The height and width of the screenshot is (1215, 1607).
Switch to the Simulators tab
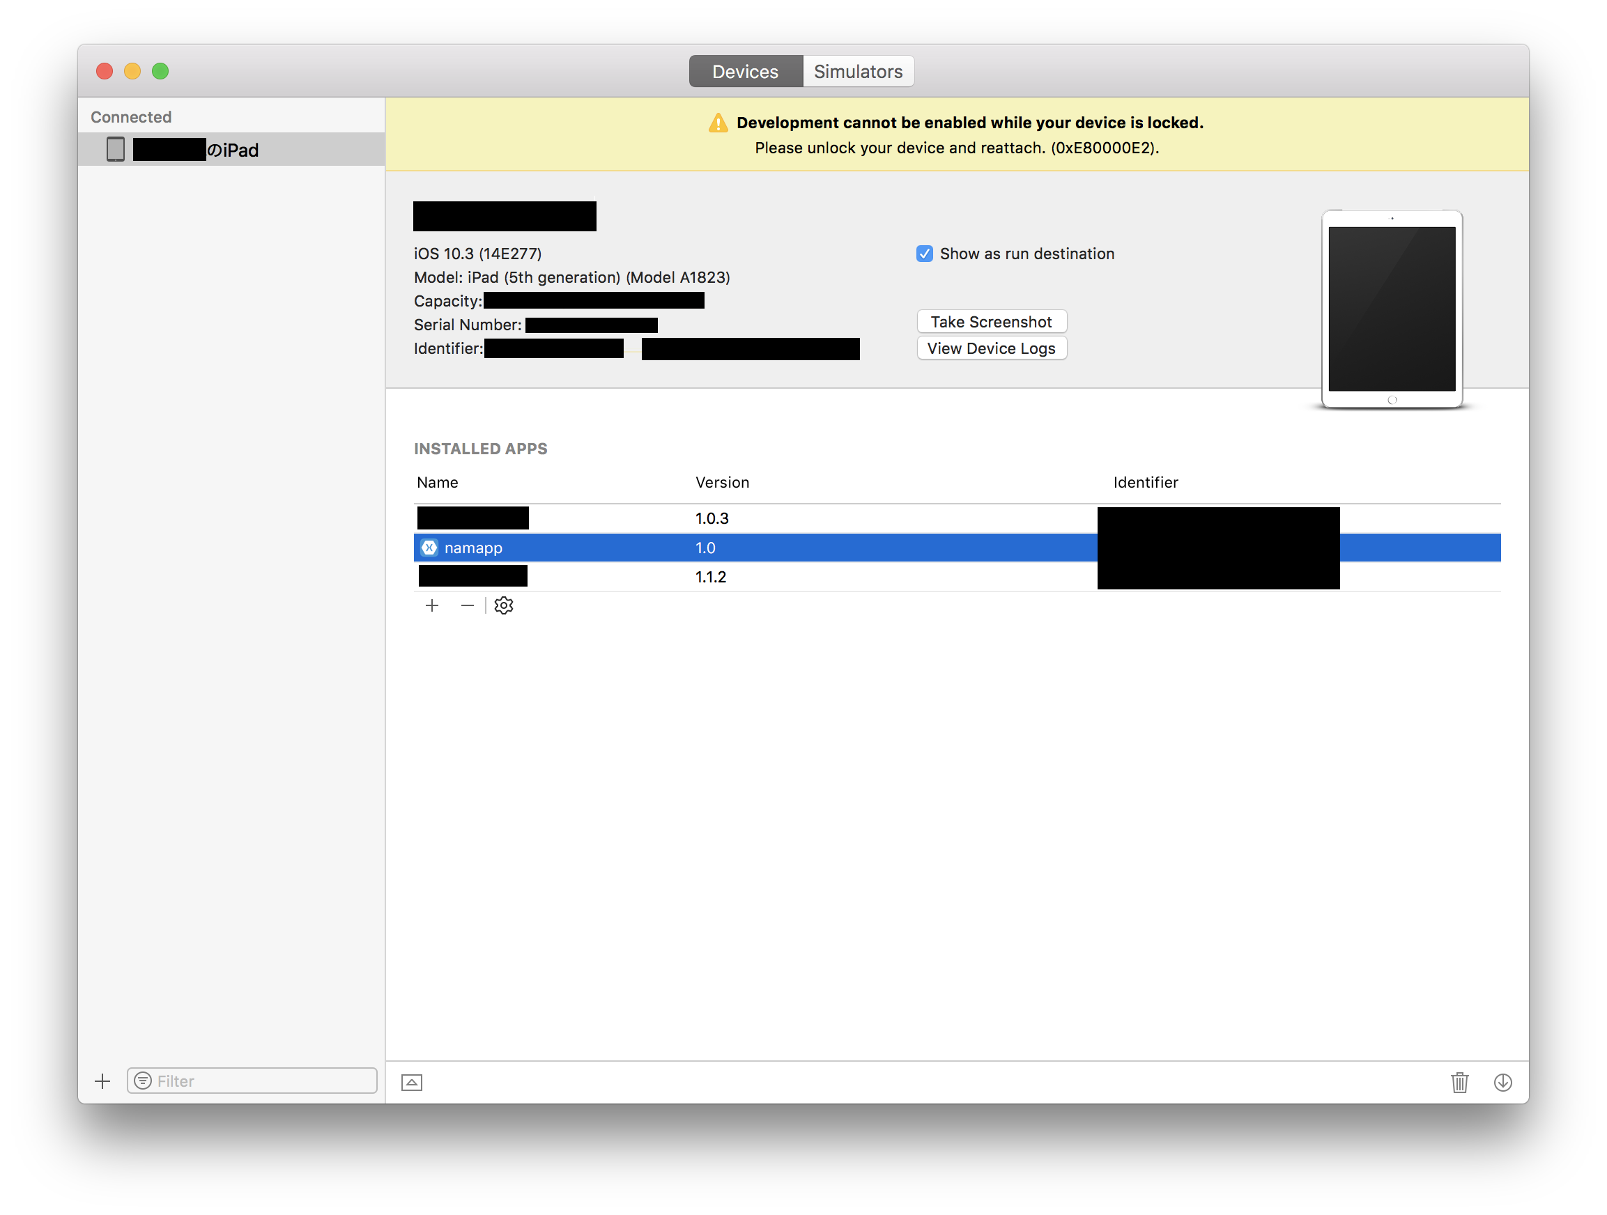pos(858,70)
